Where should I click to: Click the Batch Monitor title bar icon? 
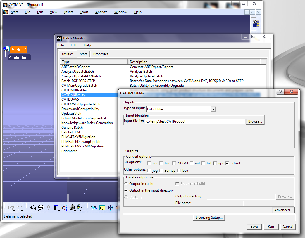point(59,38)
